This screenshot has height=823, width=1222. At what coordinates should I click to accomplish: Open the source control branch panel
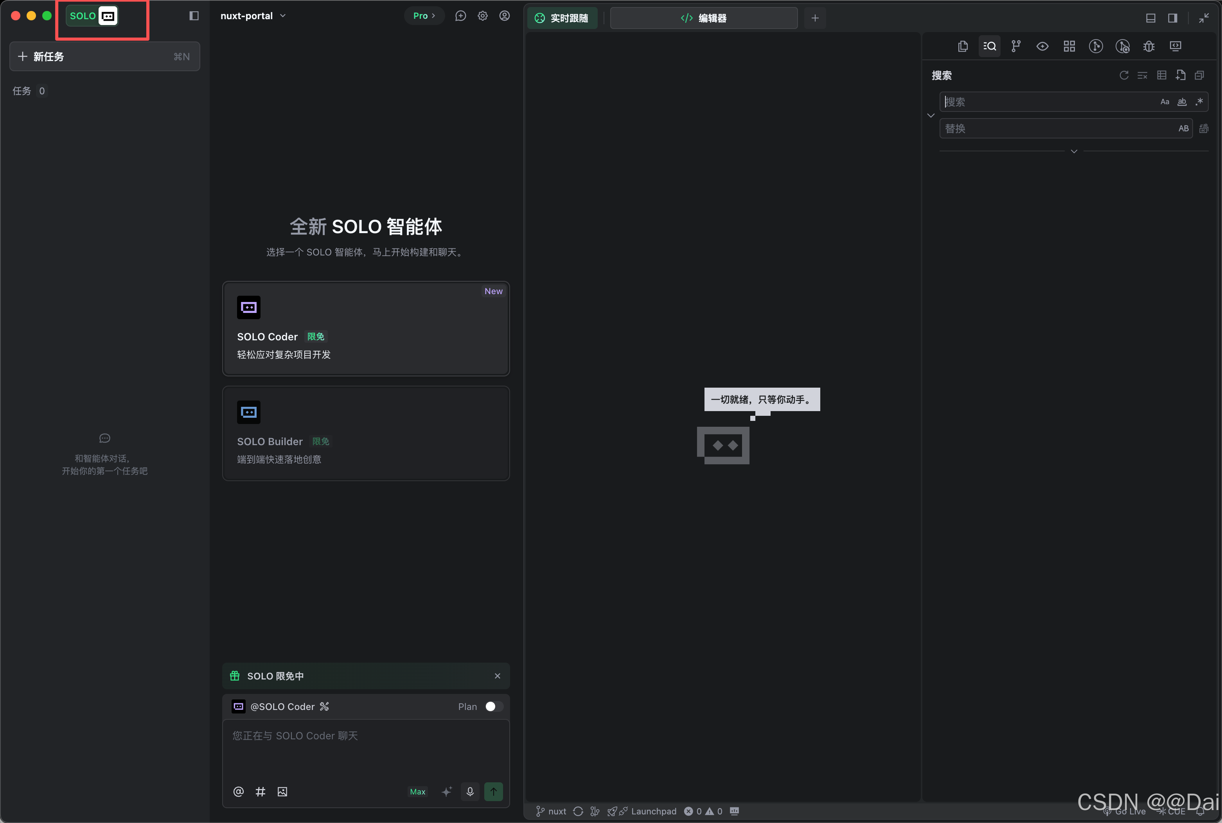(x=1016, y=46)
